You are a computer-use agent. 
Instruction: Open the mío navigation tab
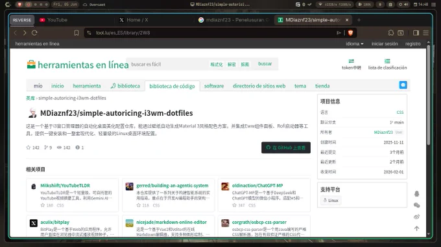coord(38,86)
